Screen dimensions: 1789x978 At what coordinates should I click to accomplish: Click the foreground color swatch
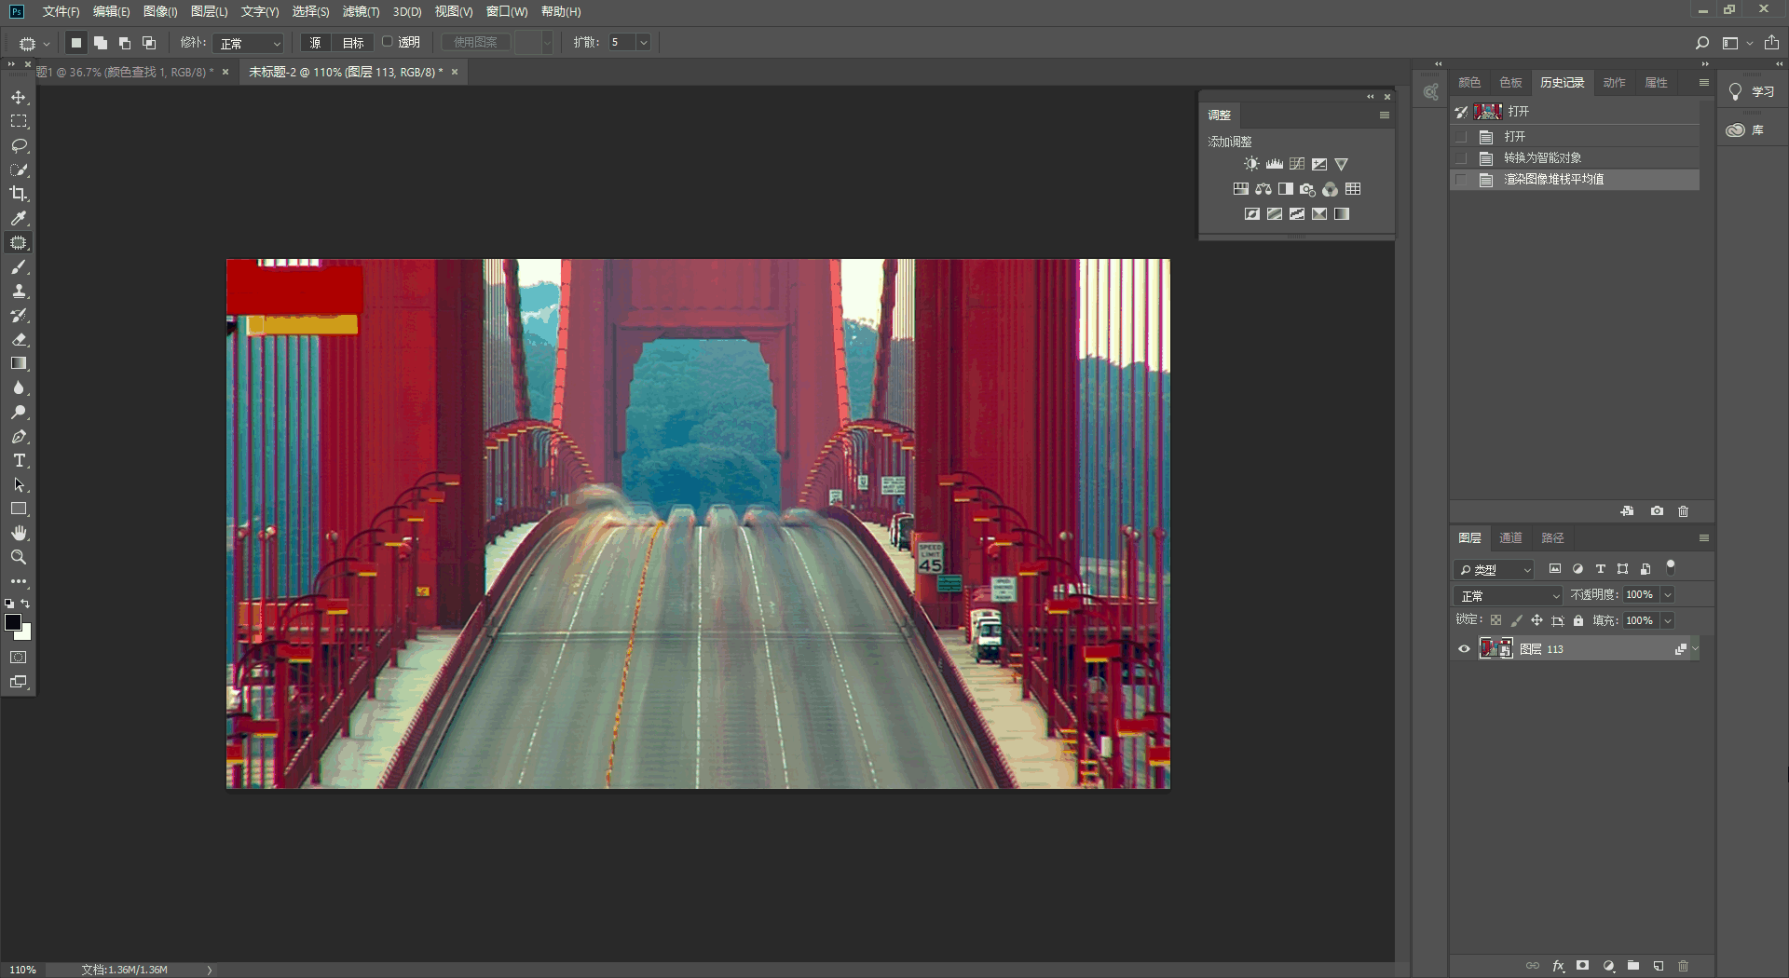pyautogui.click(x=13, y=622)
